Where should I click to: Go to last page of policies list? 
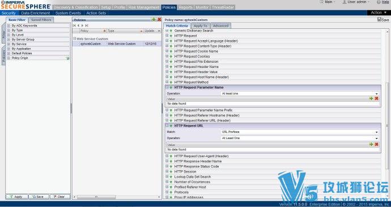coord(86,25)
